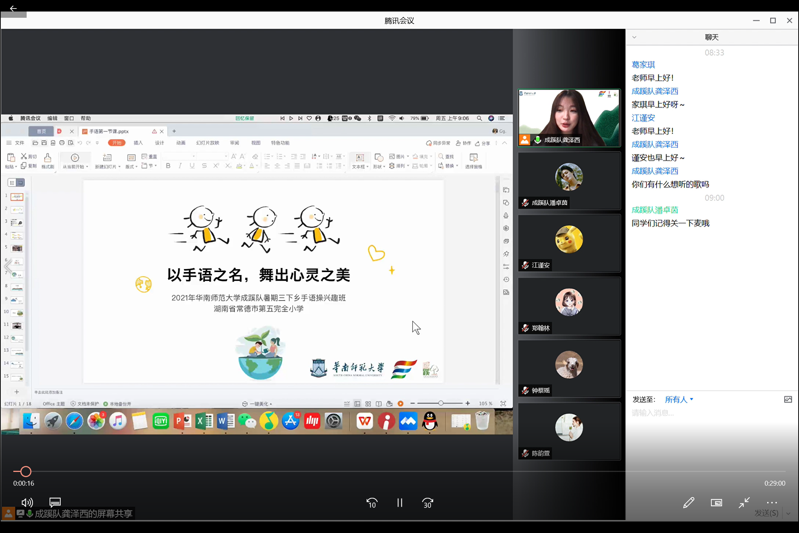Click the 发送(S) send button

pyautogui.click(x=766, y=513)
